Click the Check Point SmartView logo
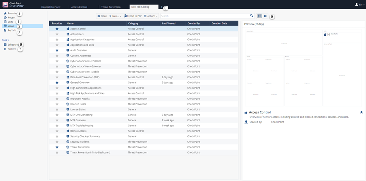 tap(13, 4)
